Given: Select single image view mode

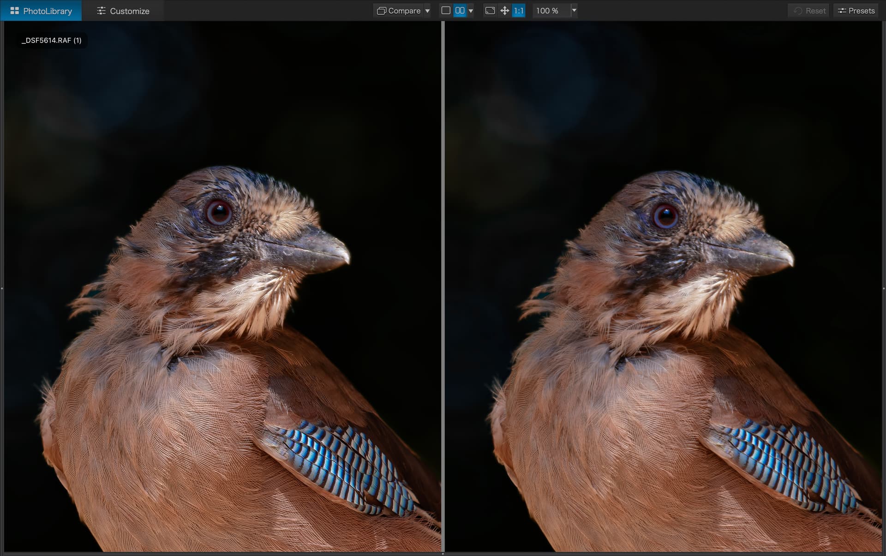Looking at the screenshot, I should [x=446, y=10].
